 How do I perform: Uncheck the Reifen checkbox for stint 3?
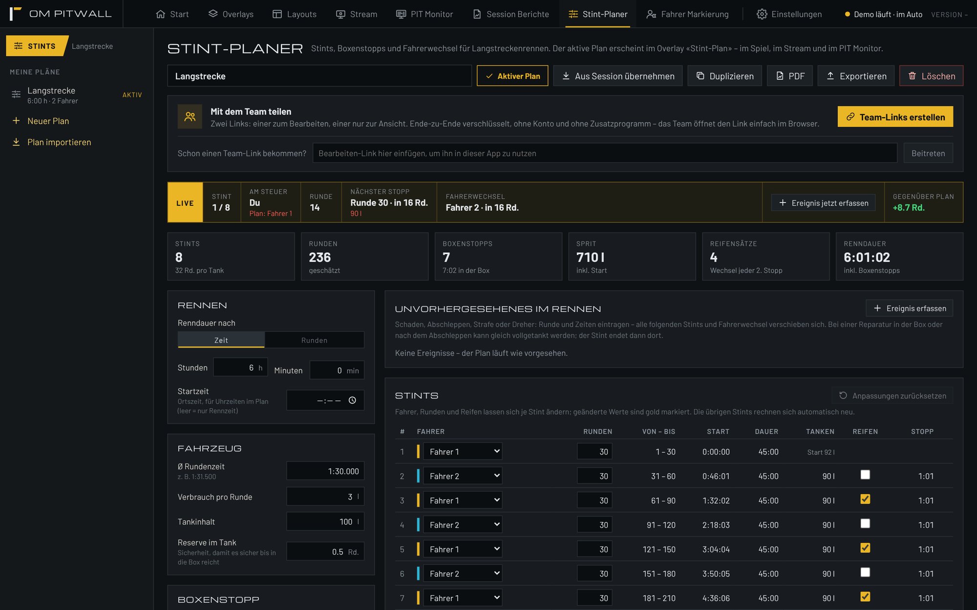(x=865, y=499)
